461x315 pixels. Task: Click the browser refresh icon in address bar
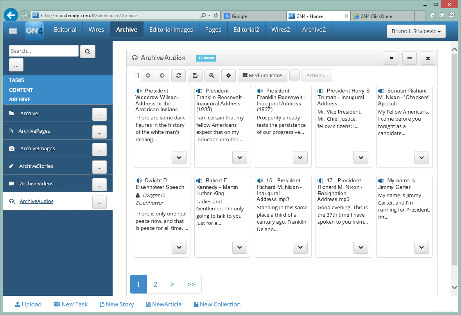(x=216, y=15)
